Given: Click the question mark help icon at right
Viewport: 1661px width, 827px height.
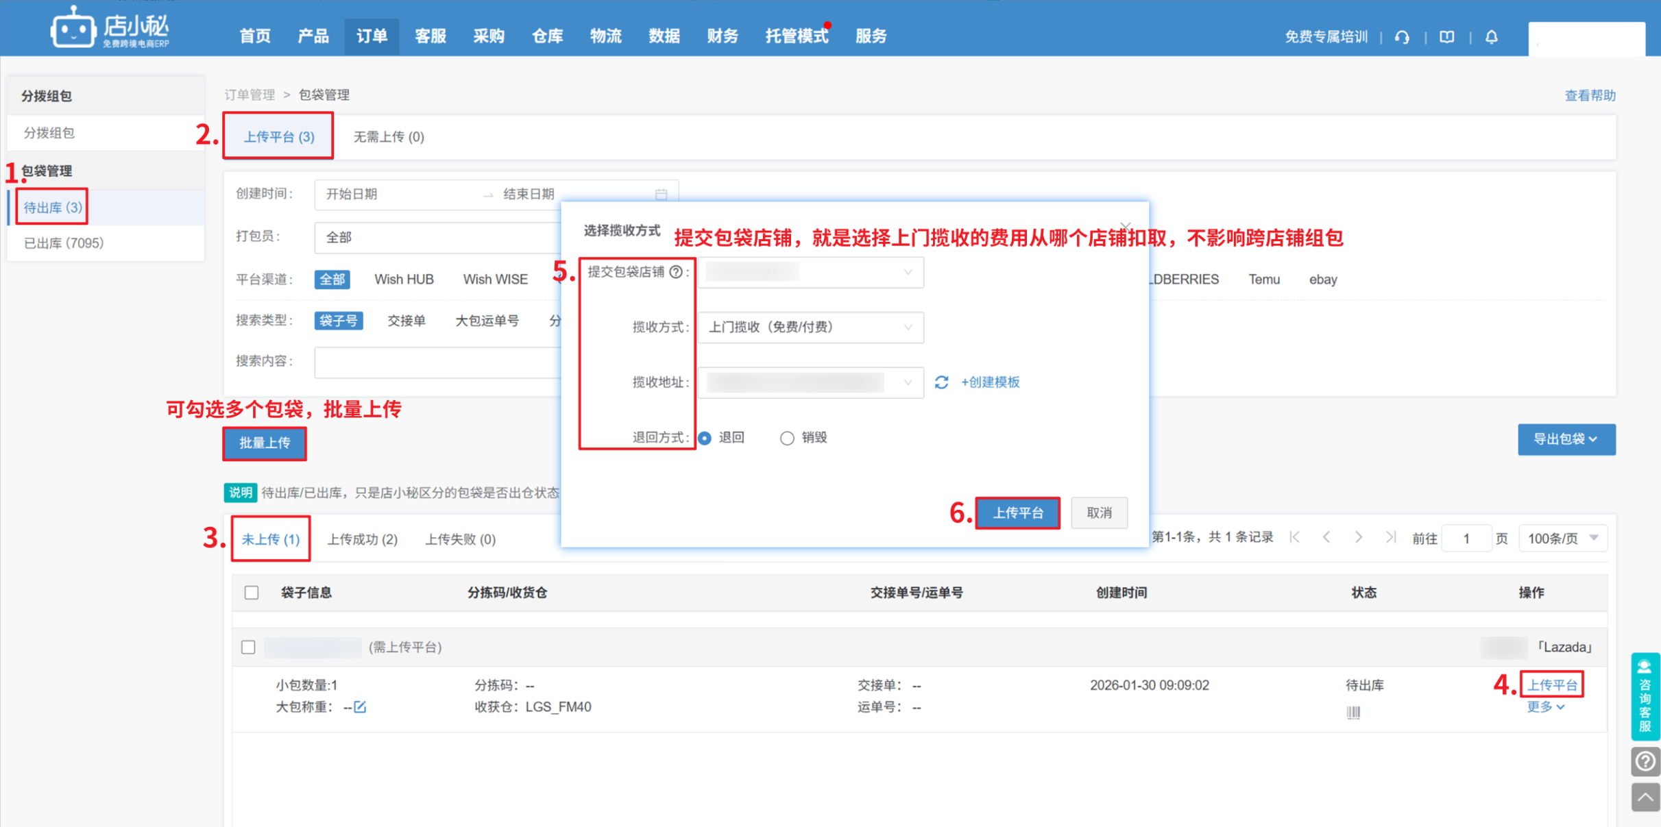Looking at the screenshot, I should tap(1645, 761).
